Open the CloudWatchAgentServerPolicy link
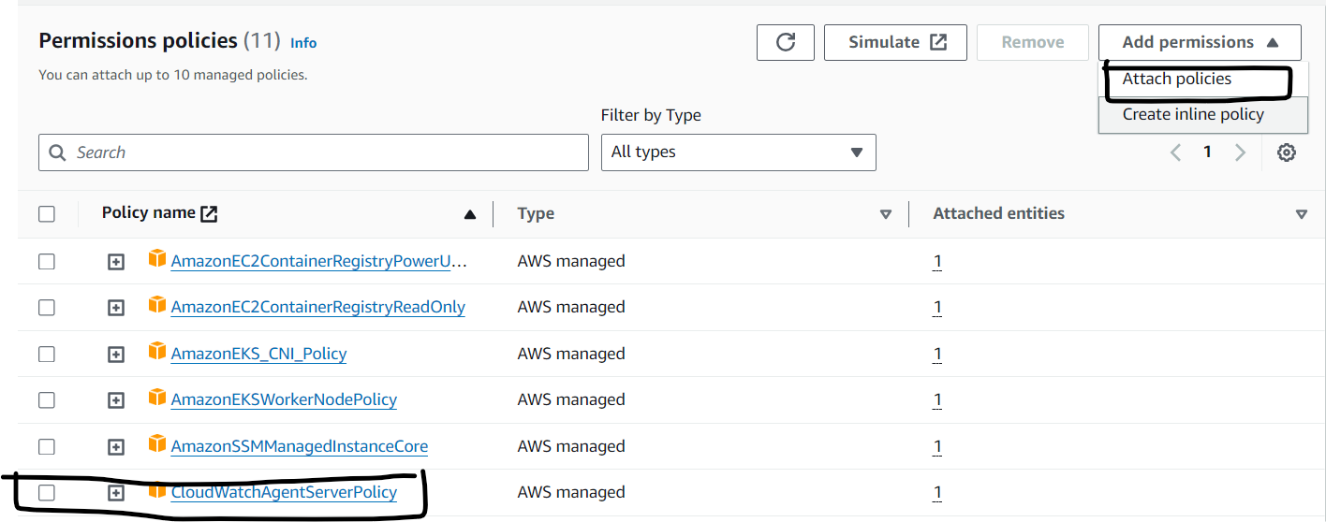Screen dimensions: 1326x522 [x=284, y=493]
